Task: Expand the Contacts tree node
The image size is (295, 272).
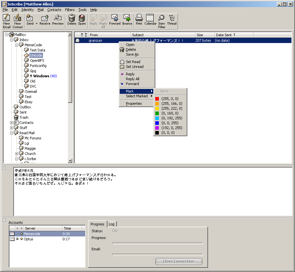Action: tap(12, 123)
